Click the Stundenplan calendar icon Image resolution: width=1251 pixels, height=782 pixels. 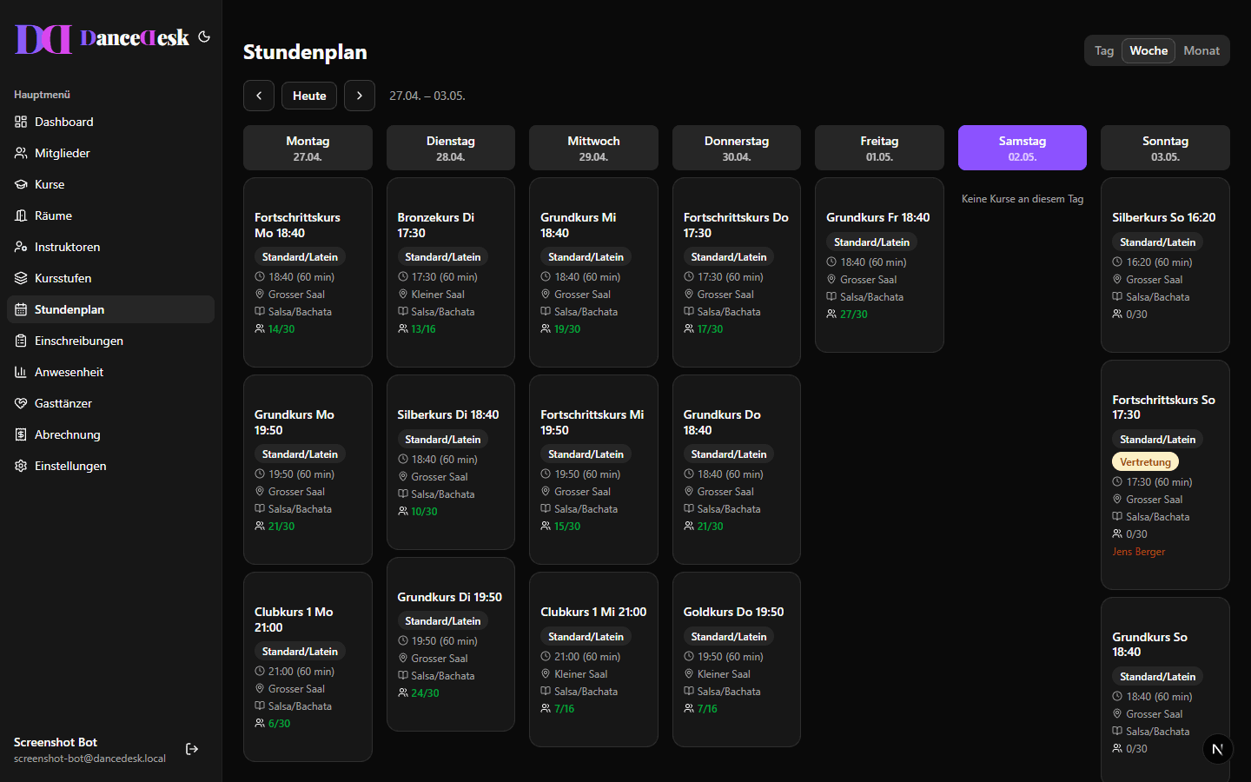point(21,309)
